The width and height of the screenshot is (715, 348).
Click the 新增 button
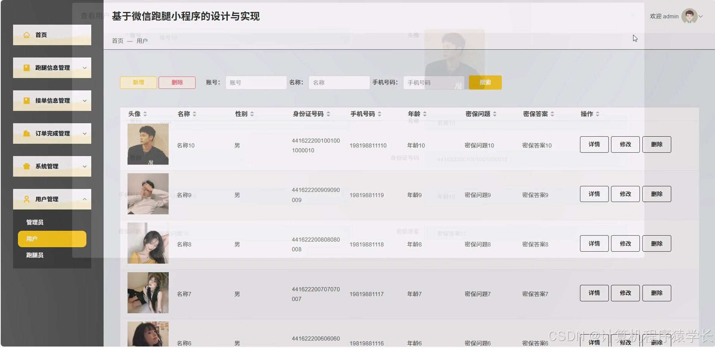[138, 83]
